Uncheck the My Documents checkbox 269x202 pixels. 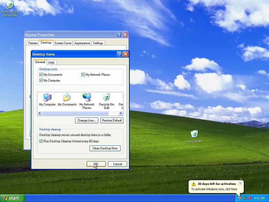[41, 74]
